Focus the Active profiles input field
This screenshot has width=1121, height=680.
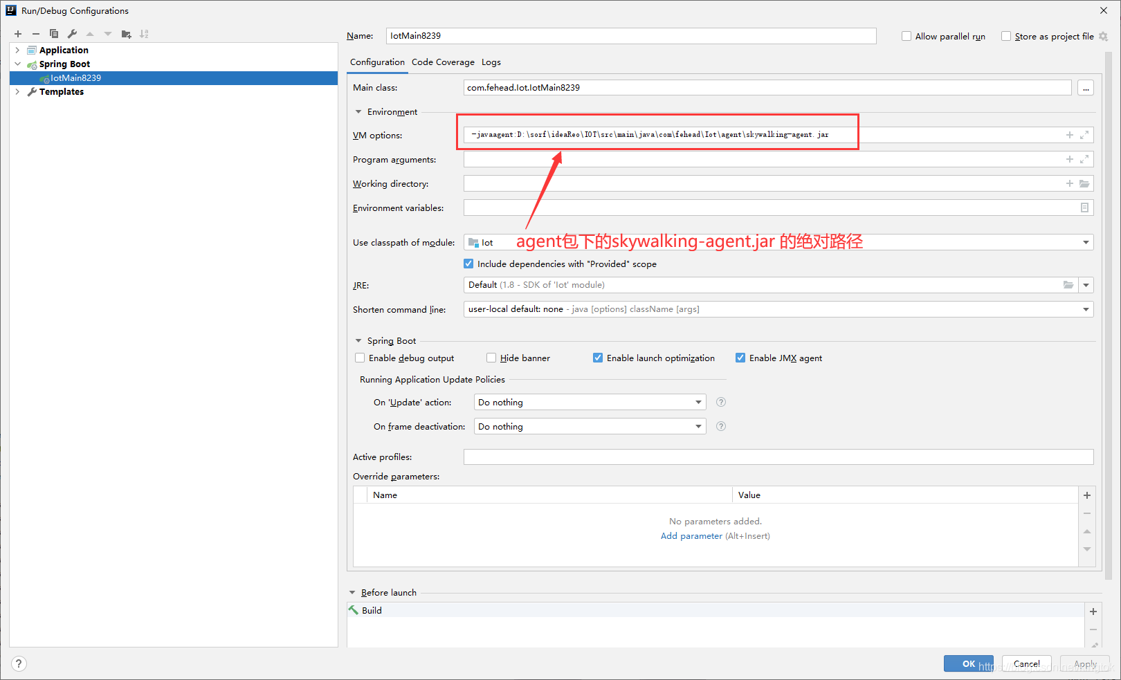tap(778, 457)
